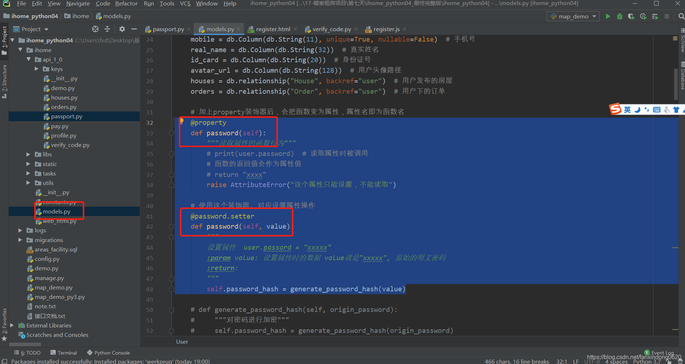Open Python Console tool window
The width and height of the screenshot is (685, 364).
tap(108, 352)
